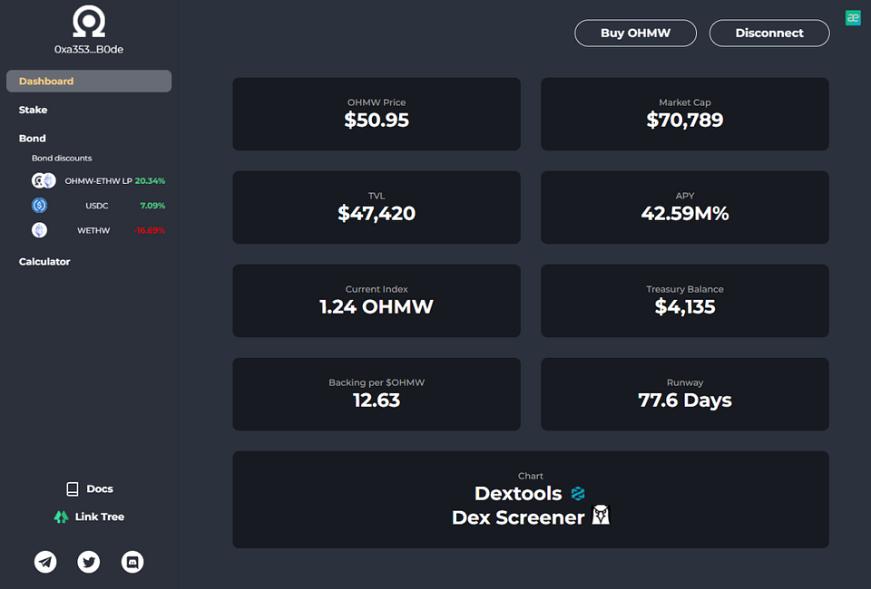Click the Buy OHMW button
871x589 pixels.
(x=635, y=34)
